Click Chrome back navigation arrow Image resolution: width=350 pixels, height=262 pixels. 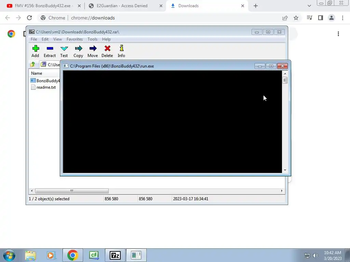pyautogui.click(x=8, y=18)
